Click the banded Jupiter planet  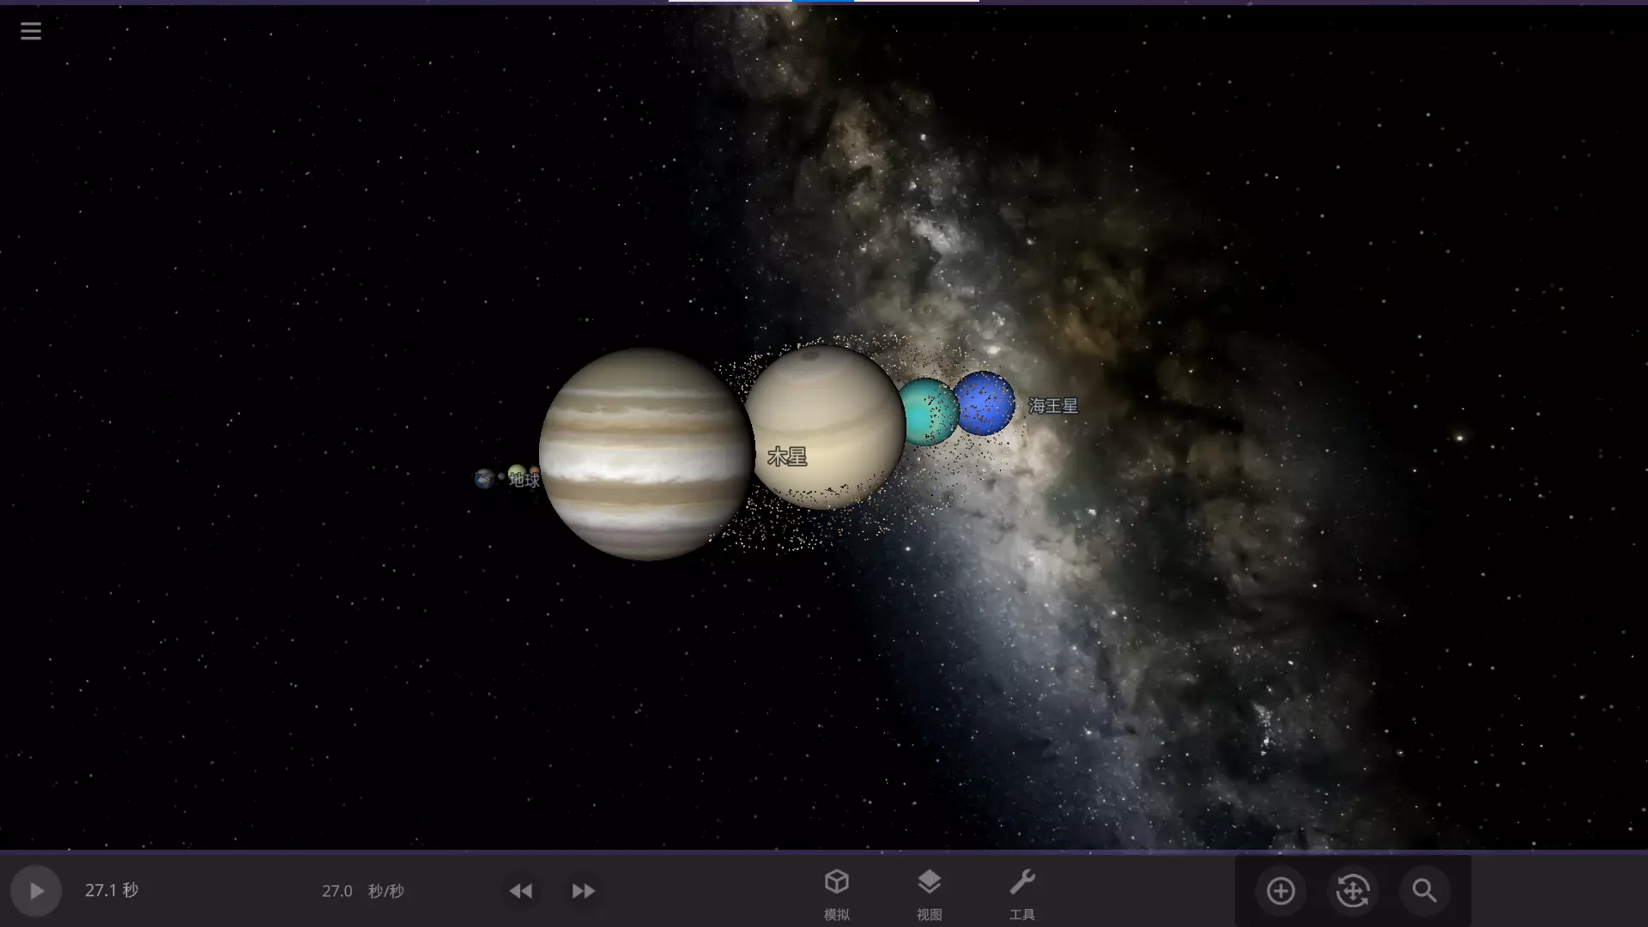coord(645,453)
